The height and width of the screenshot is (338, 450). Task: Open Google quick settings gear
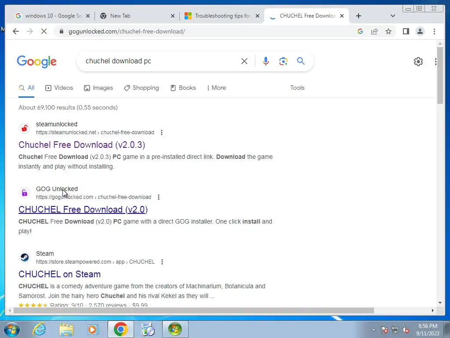pyautogui.click(x=418, y=62)
